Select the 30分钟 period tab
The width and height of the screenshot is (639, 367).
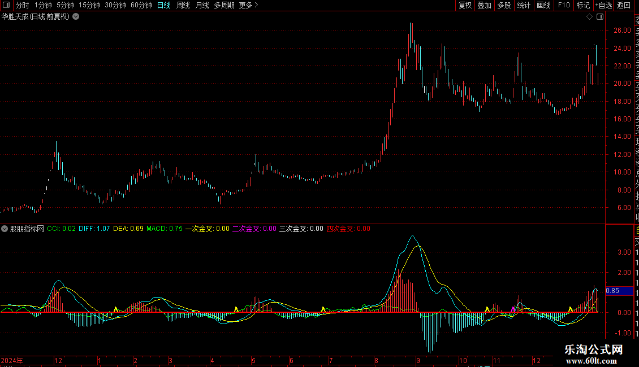tap(115, 5)
